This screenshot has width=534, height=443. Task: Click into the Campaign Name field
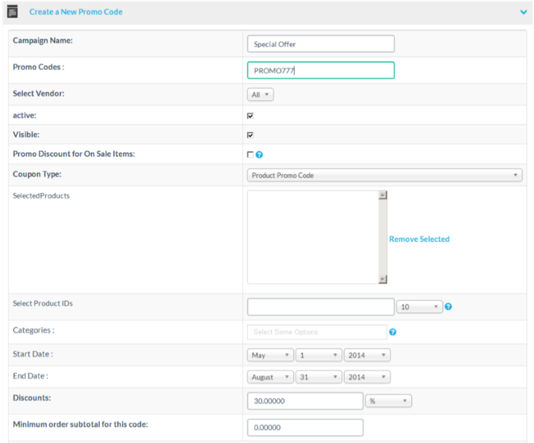coord(320,44)
